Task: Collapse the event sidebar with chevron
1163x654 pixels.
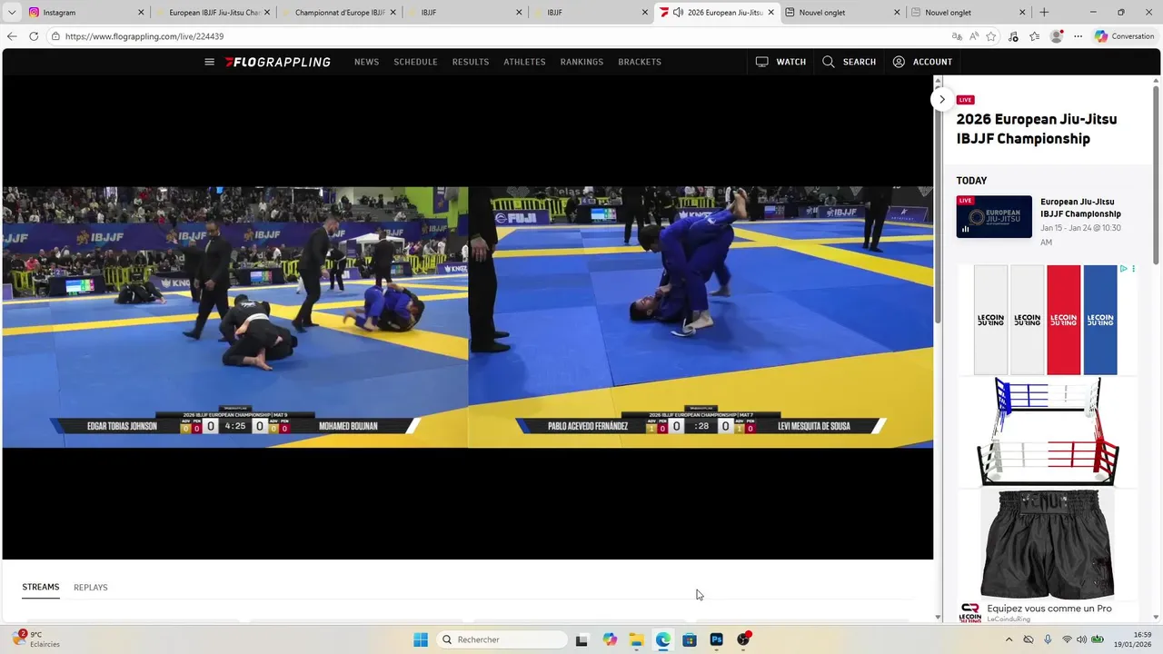Action: (x=942, y=99)
